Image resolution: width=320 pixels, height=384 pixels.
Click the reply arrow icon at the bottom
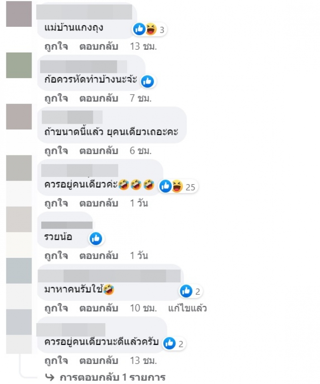(x=50, y=377)
